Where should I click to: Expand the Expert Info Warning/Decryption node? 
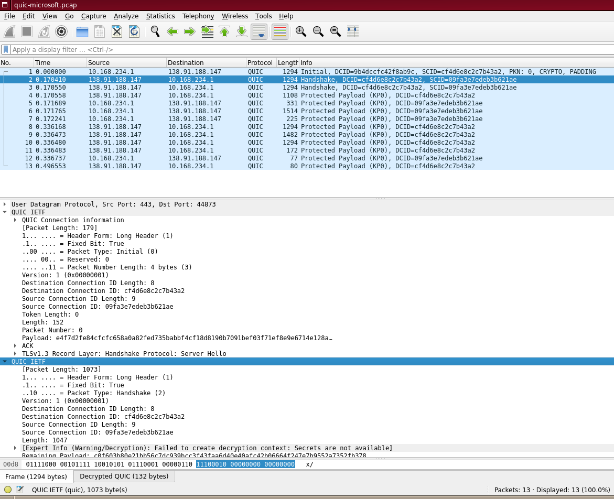[15, 448]
